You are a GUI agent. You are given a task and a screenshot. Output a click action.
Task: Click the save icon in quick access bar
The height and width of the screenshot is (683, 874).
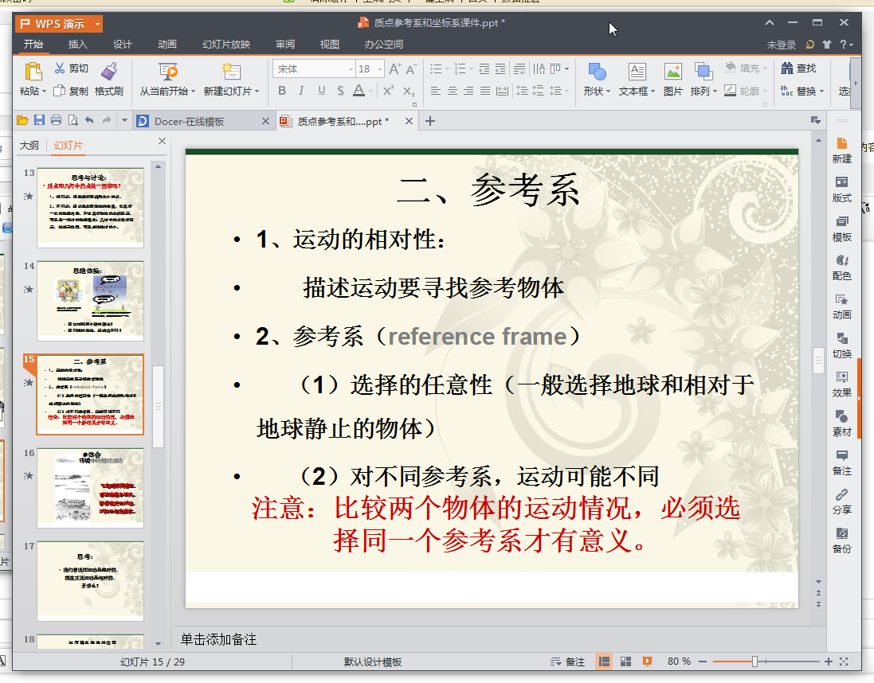39,121
